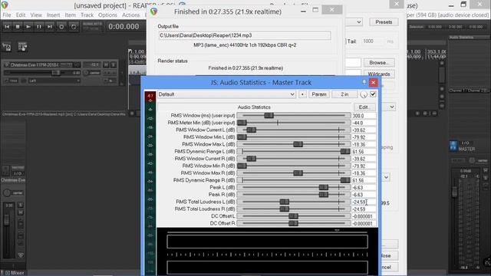Toggle the Audio Statistics FX bypass checkbox
This screenshot has height=276, width=491.
point(373,94)
